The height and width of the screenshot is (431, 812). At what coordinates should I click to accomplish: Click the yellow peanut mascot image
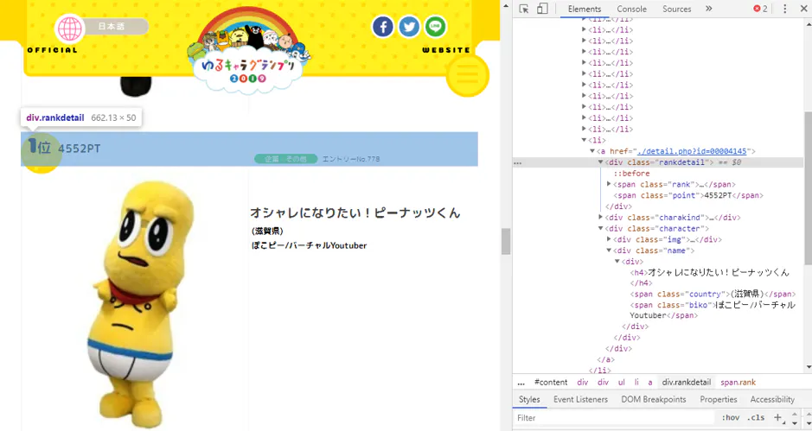tap(137, 304)
